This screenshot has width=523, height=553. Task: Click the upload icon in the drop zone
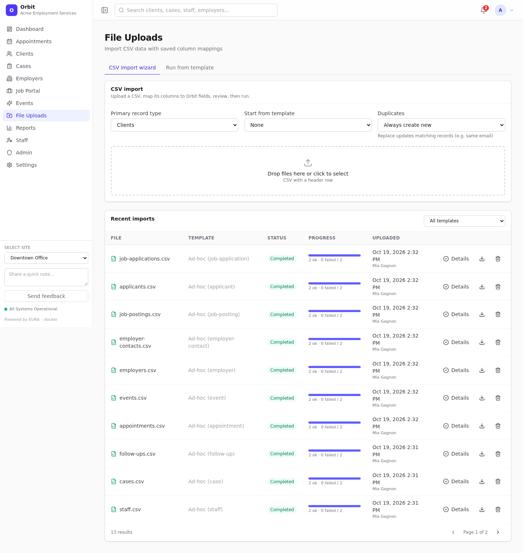coord(308,163)
